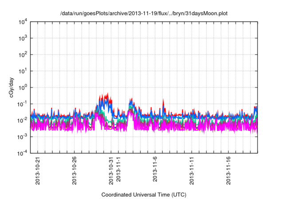Select the 2013-11-1 date tick label

coord(119,171)
